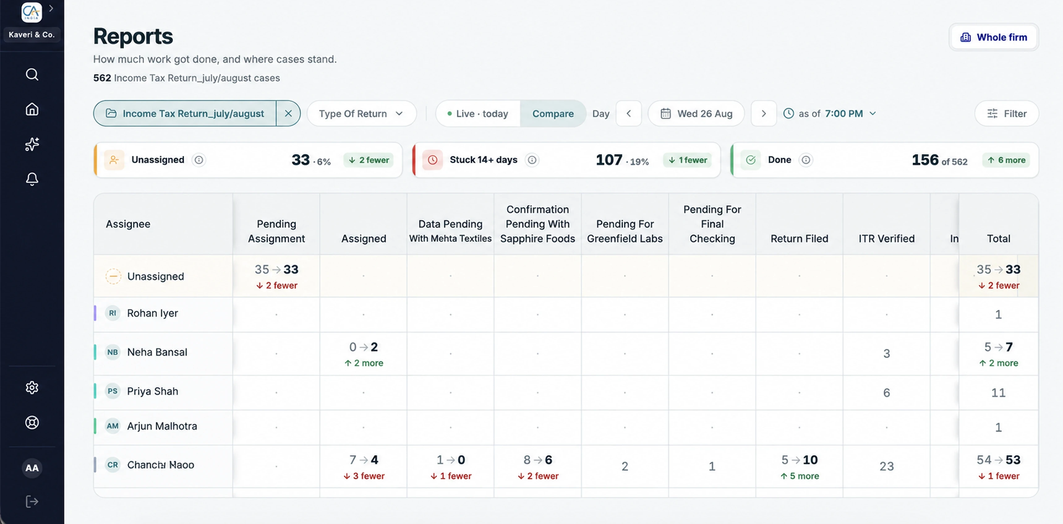The width and height of the screenshot is (1063, 524).
Task: Click the Stuck 14+ days clock icon
Action: tap(433, 160)
